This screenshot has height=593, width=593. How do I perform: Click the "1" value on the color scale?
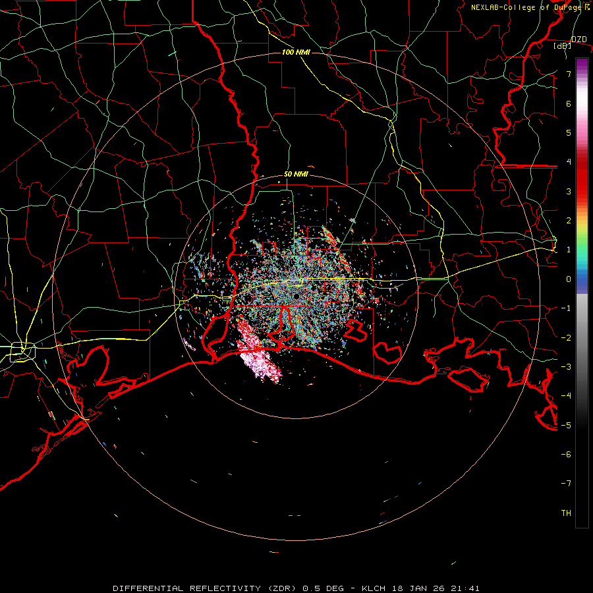tap(569, 250)
